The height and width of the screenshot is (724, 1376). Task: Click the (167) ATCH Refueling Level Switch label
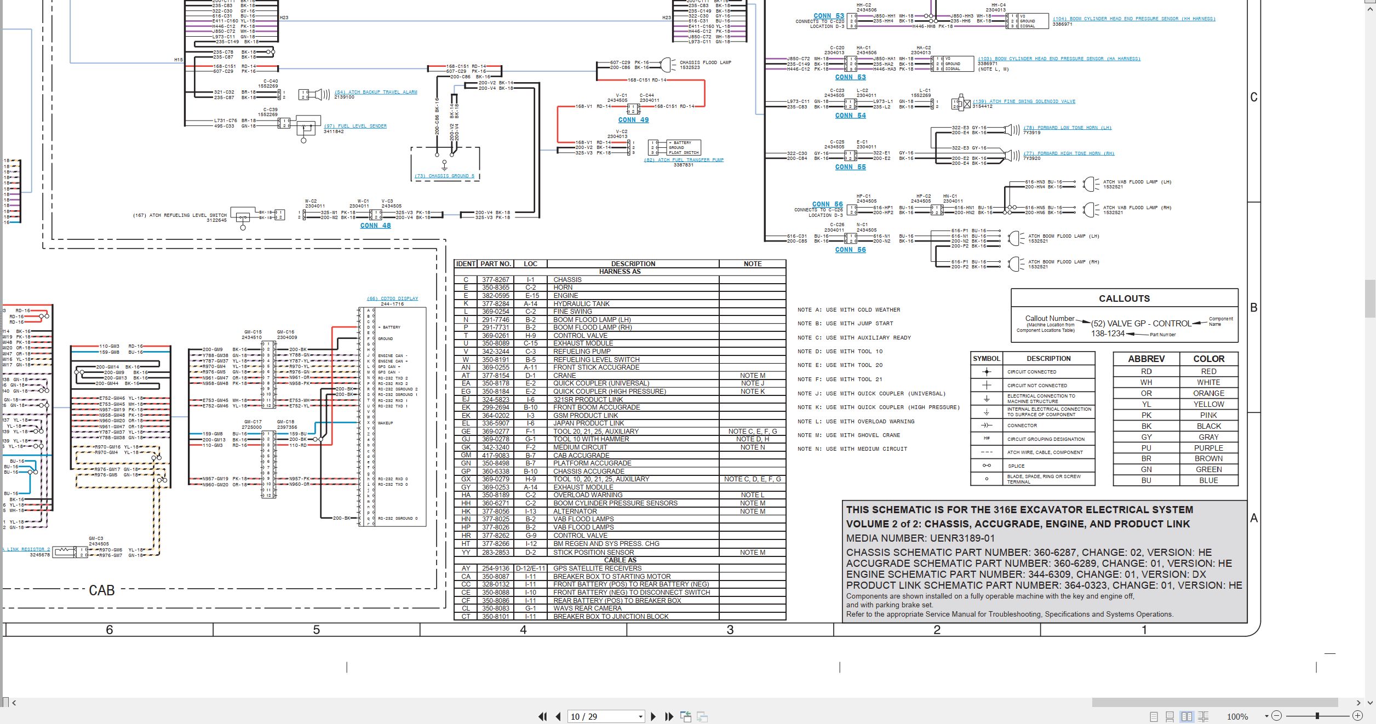point(180,215)
